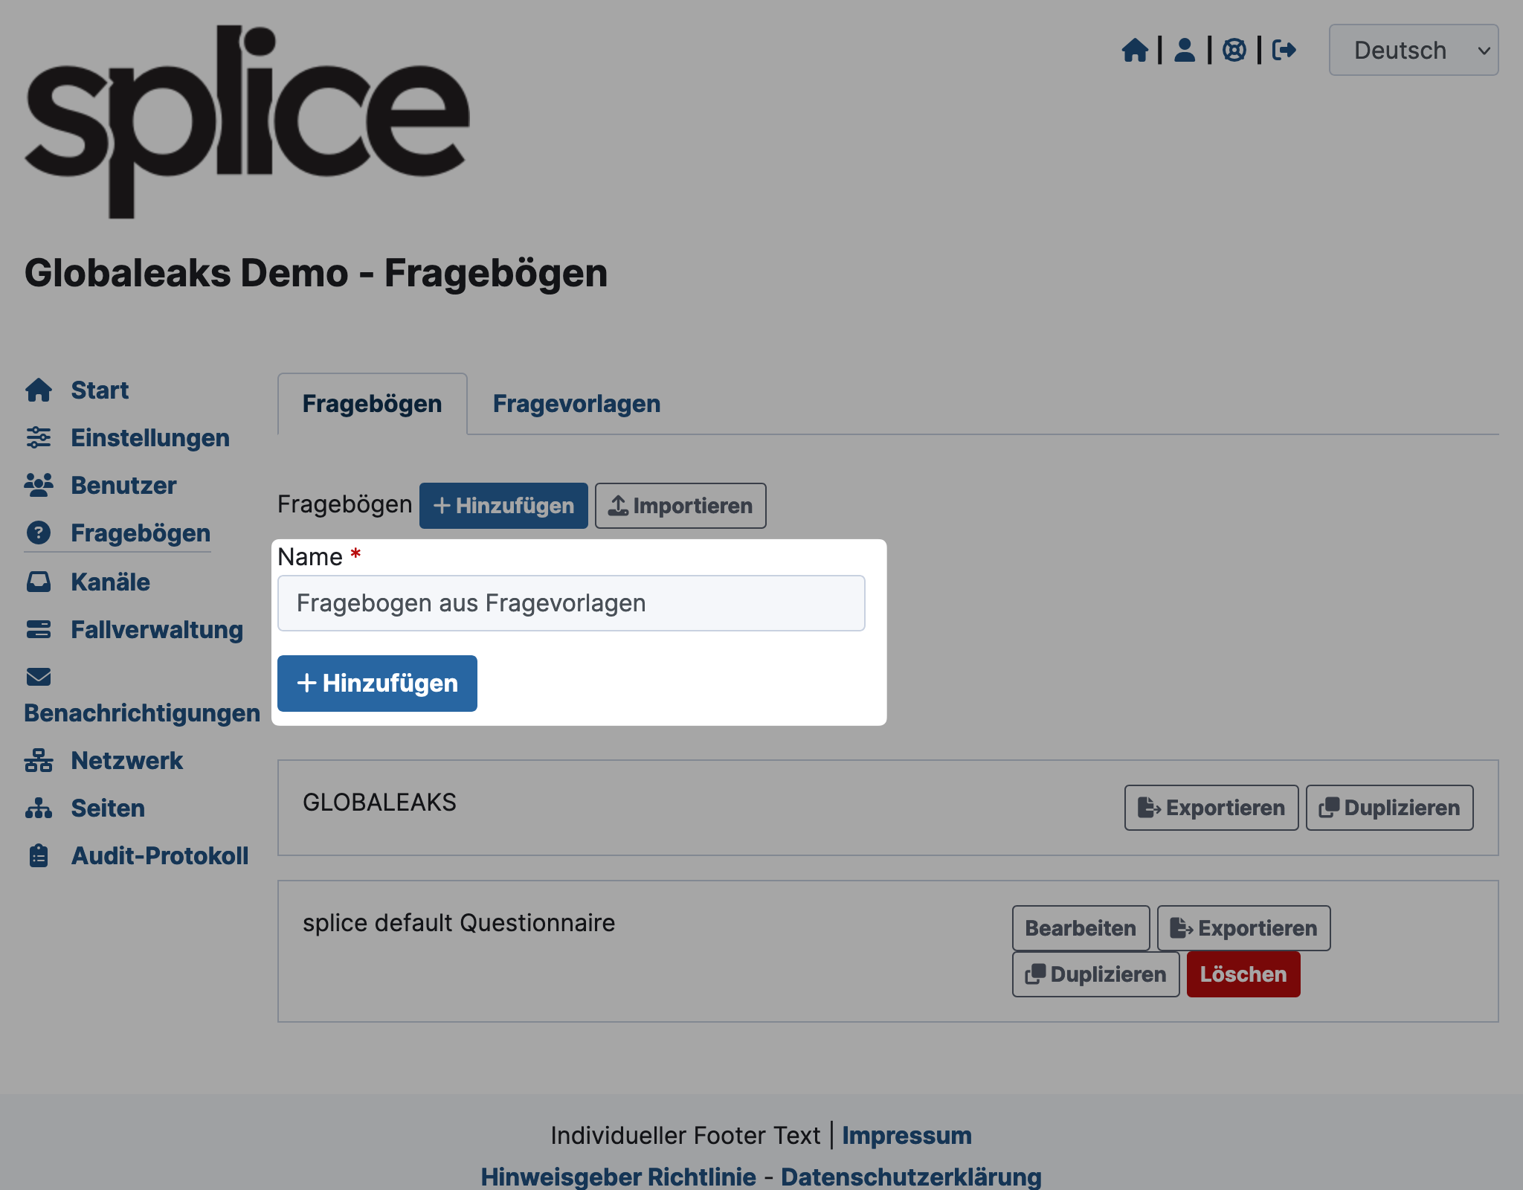Duplicate splice default Questionnaire

point(1095,974)
